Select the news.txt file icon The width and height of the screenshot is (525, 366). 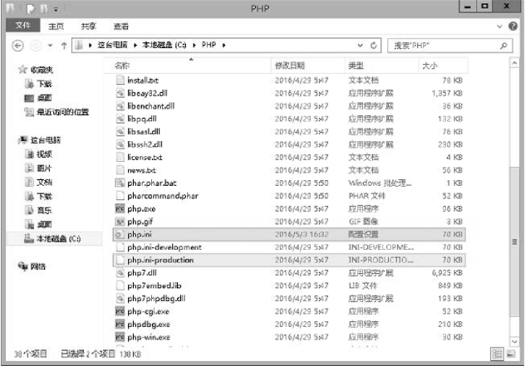click(x=120, y=170)
